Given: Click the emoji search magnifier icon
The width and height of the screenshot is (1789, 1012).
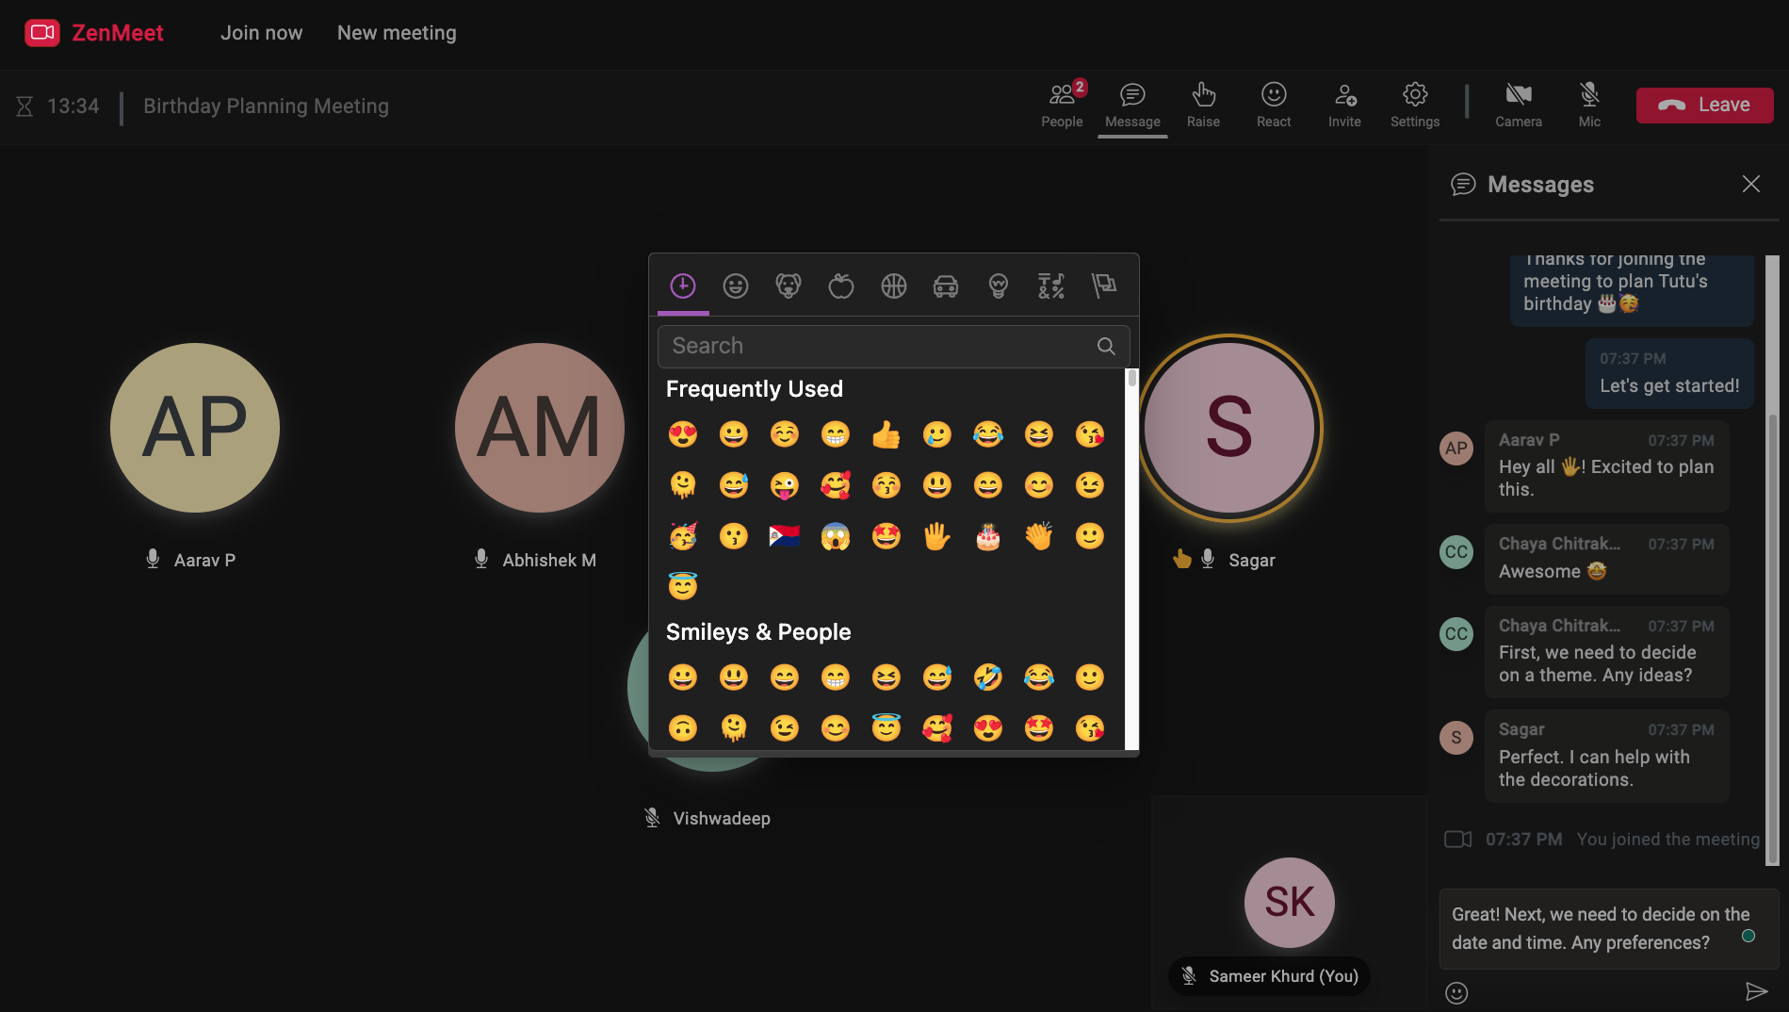Looking at the screenshot, I should coord(1106,346).
